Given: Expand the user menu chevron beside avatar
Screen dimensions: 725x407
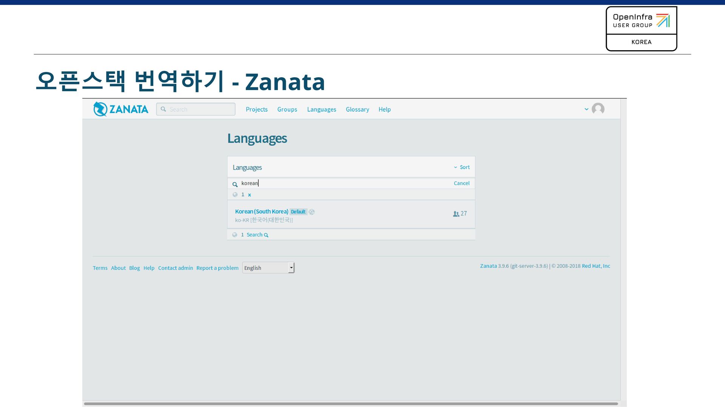Looking at the screenshot, I should click(x=586, y=109).
